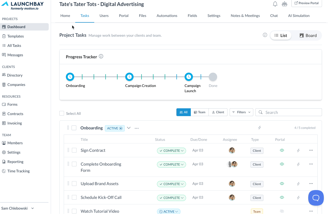Open the chat support bubble
Screen dimensions: 328x214
(x=316, y=198)
